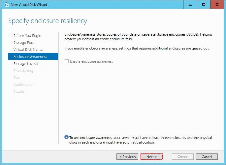Go to Before You Begin step
The height and width of the screenshot is (165, 226).
[27, 36]
